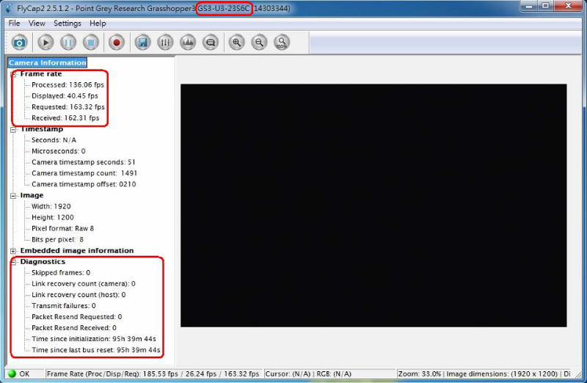Expand the Embedded image information node
587x383 pixels.
click(x=14, y=251)
